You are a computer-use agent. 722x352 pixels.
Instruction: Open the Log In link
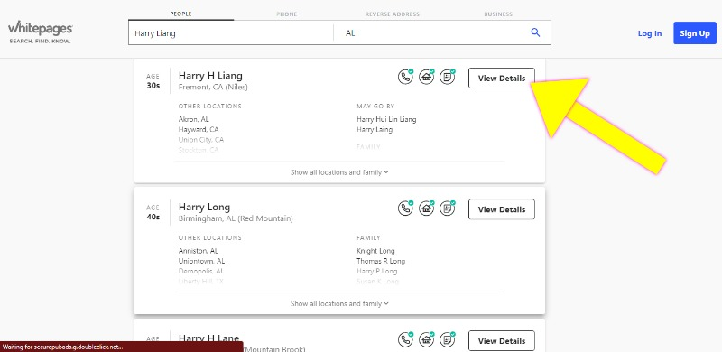650,33
